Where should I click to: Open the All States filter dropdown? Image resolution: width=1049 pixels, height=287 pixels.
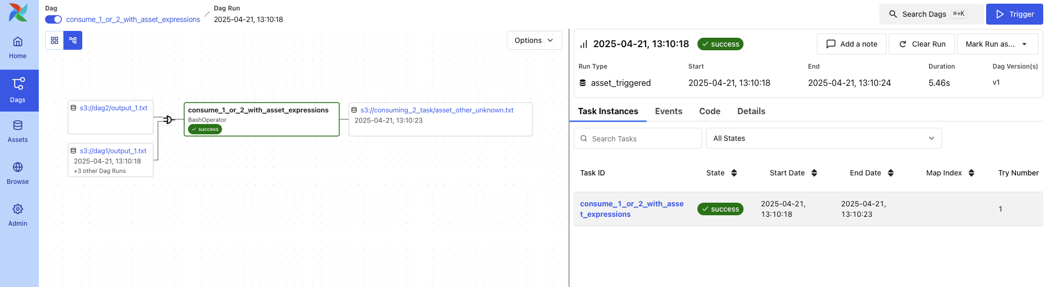(x=823, y=138)
